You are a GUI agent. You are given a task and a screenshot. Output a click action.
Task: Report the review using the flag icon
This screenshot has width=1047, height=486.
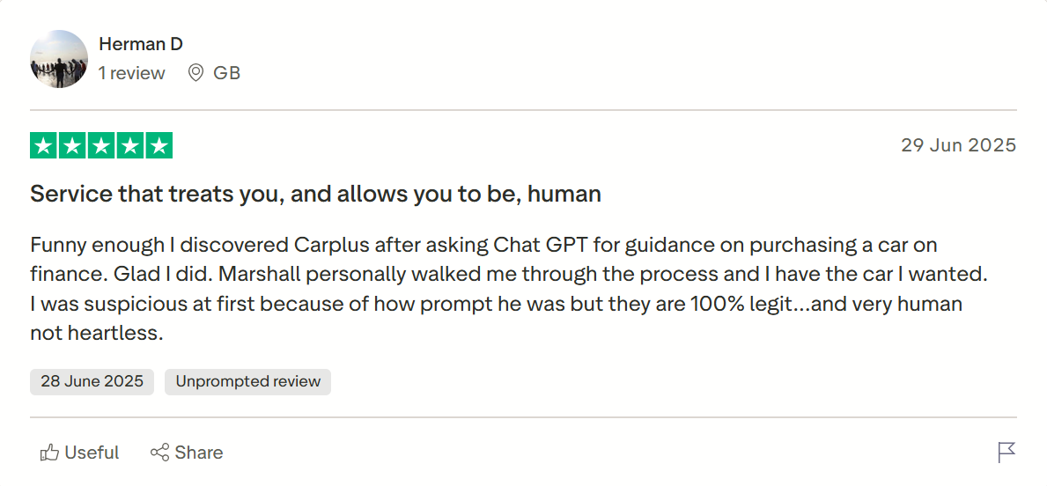coord(1006,453)
